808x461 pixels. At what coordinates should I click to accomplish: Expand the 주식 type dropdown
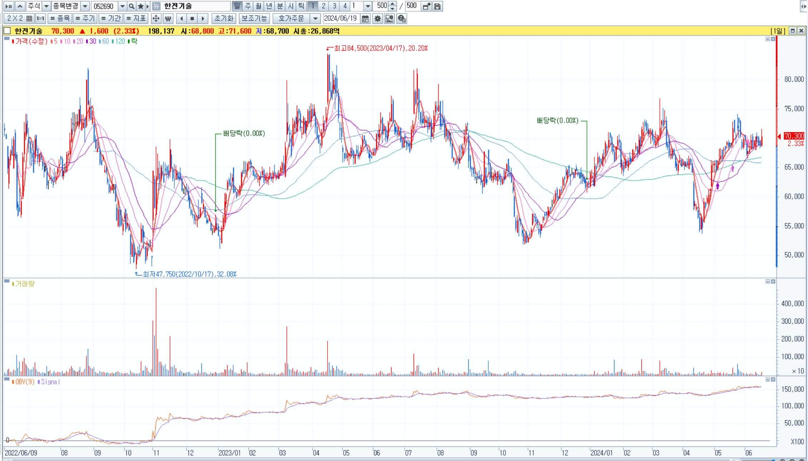pyautogui.click(x=46, y=6)
